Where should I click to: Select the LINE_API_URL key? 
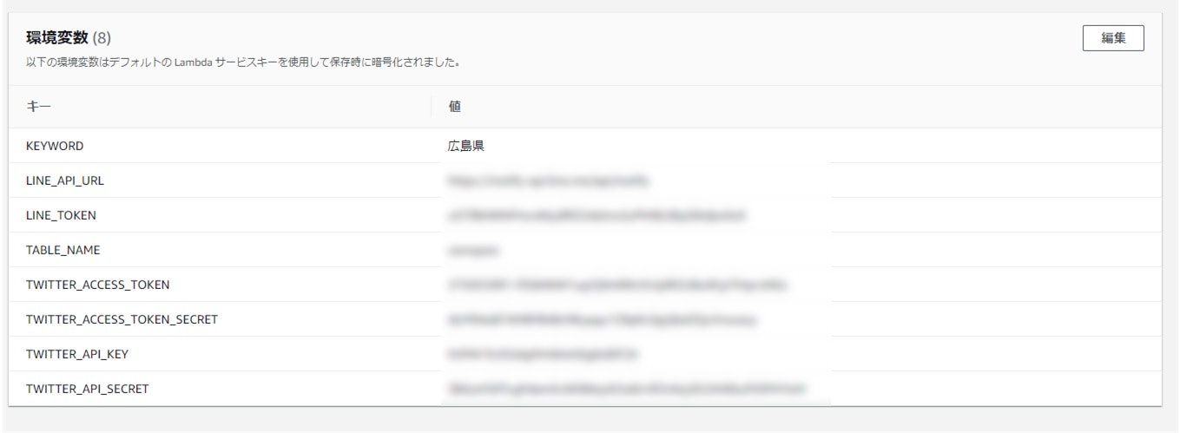(x=65, y=180)
